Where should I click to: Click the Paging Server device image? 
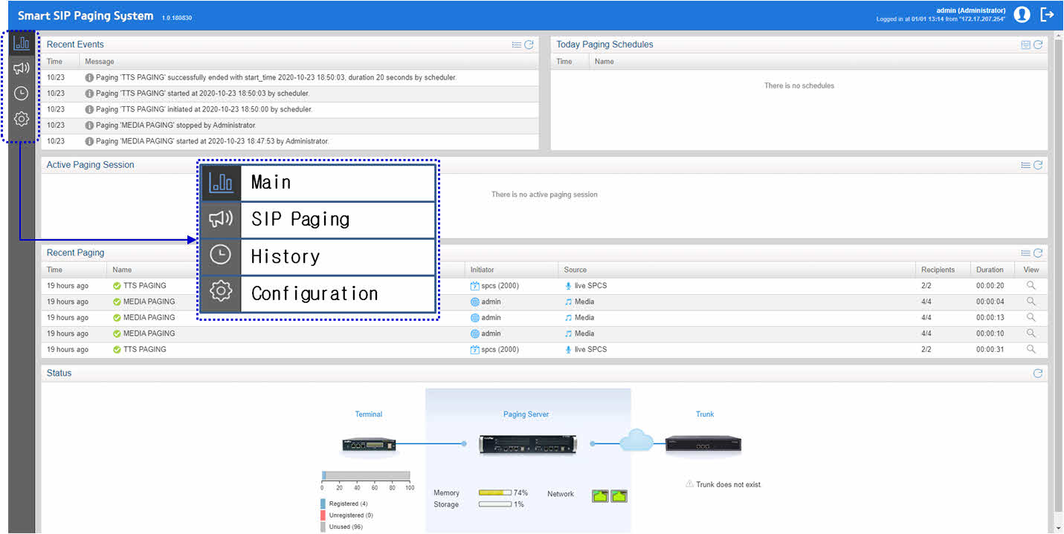(x=528, y=444)
